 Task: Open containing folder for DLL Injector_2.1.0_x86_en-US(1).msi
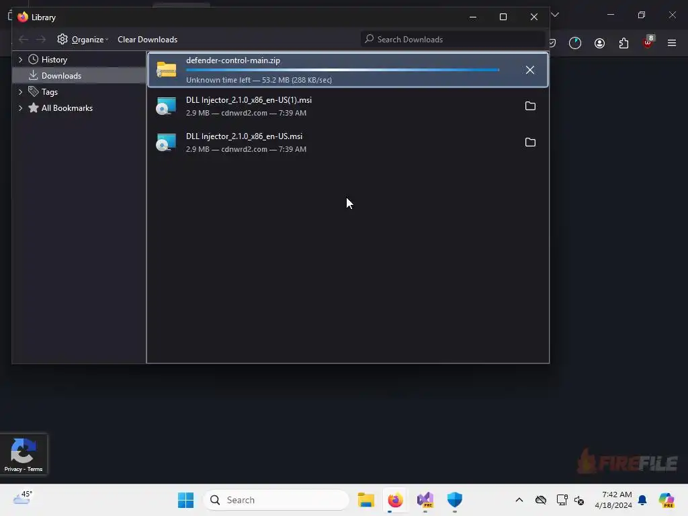tap(530, 105)
